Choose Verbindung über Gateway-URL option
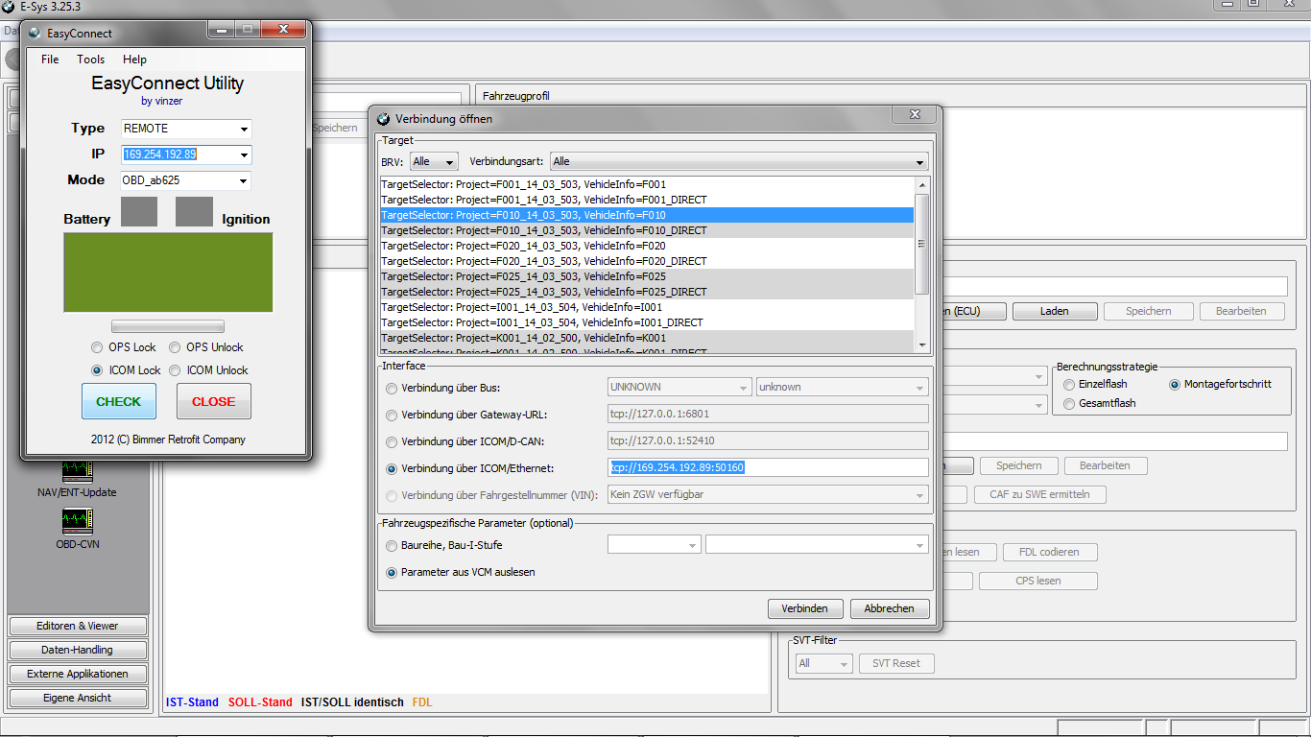The height and width of the screenshot is (737, 1311). [x=391, y=416]
